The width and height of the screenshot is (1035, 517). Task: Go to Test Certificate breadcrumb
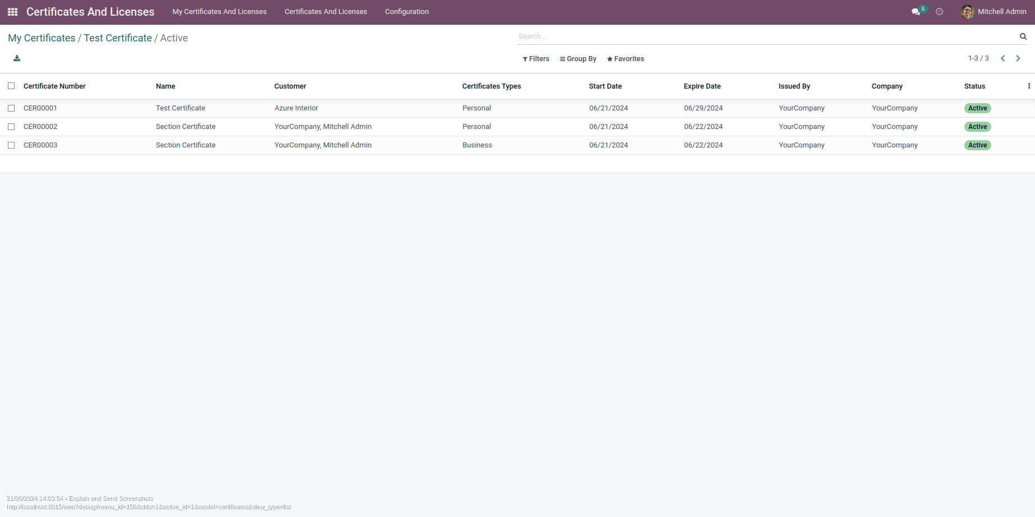pos(118,38)
